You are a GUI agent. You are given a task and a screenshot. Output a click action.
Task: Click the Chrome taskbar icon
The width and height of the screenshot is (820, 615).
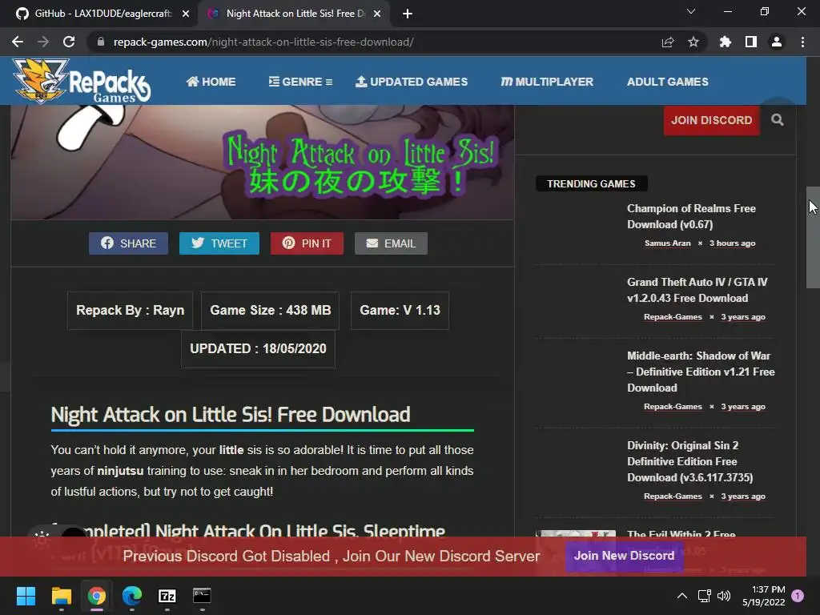[97, 596]
